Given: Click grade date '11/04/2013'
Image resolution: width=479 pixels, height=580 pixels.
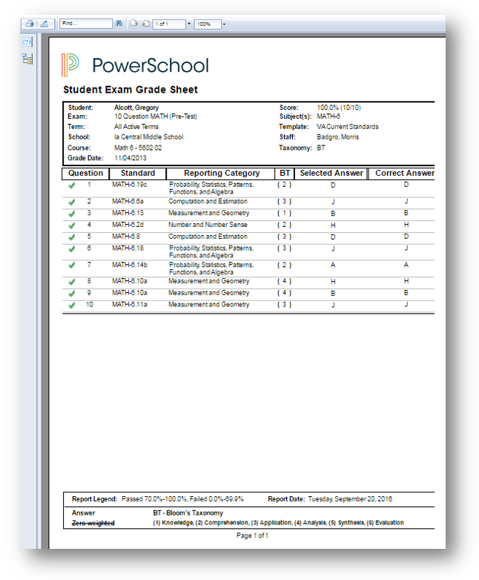Looking at the screenshot, I should pyautogui.click(x=131, y=158).
